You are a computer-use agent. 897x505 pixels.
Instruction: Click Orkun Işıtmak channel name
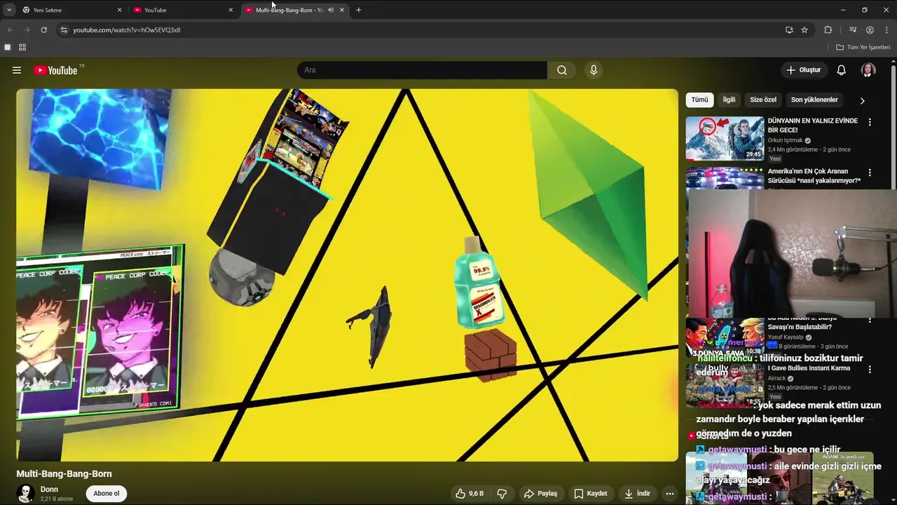point(785,140)
